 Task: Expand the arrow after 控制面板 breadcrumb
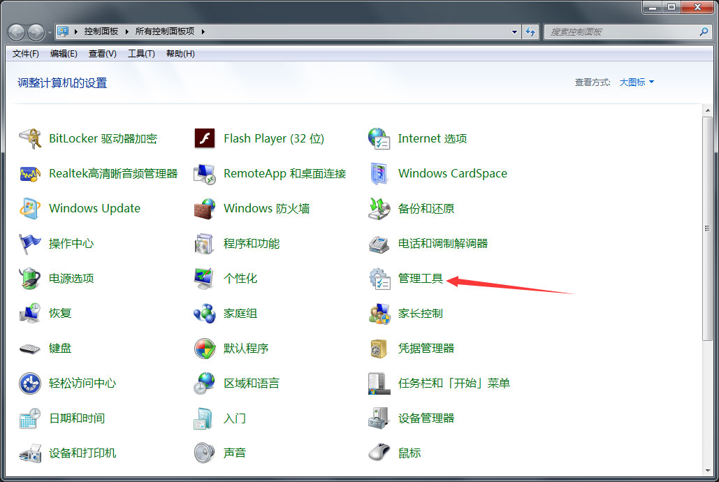tap(126, 31)
